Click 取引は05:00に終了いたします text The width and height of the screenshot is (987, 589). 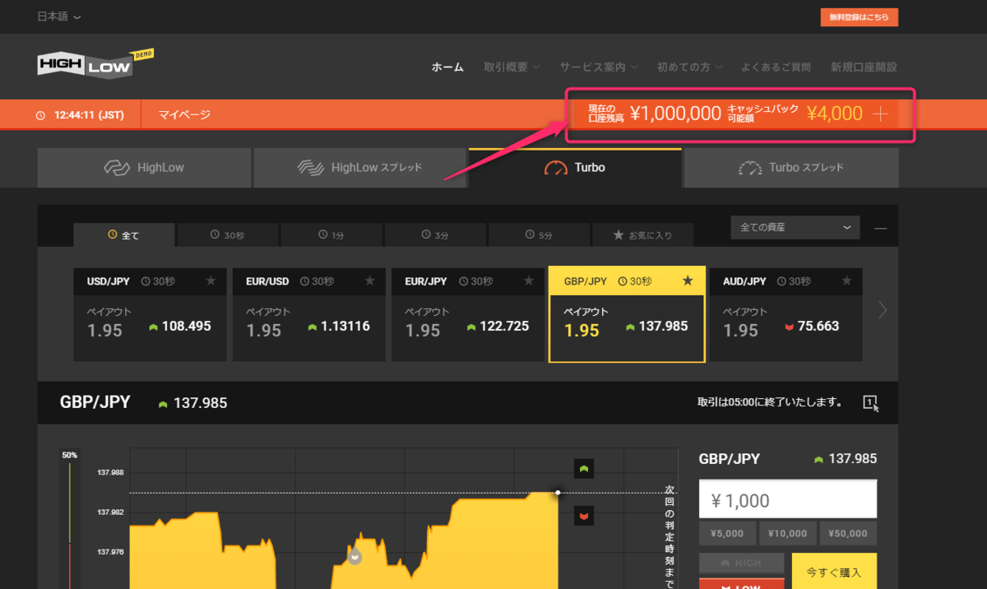770,402
